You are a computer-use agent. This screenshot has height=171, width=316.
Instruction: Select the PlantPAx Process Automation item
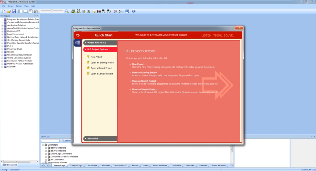pos(20,64)
